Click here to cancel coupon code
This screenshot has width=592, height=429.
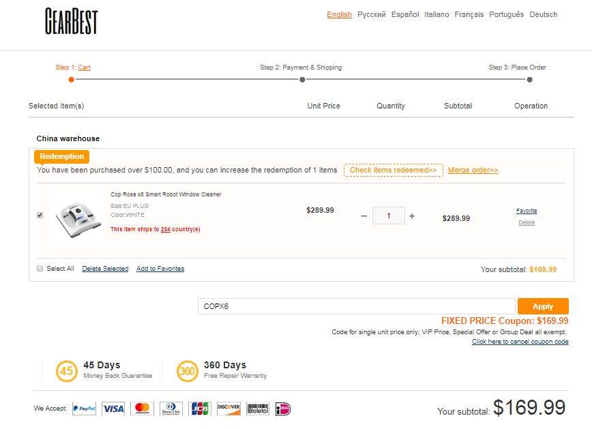click(520, 342)
